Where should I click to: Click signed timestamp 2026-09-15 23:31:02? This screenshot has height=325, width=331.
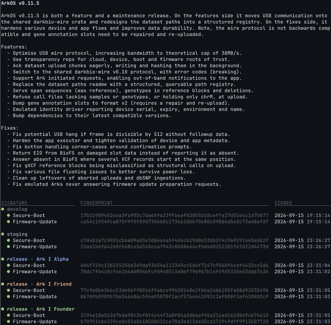pos(302,271)
